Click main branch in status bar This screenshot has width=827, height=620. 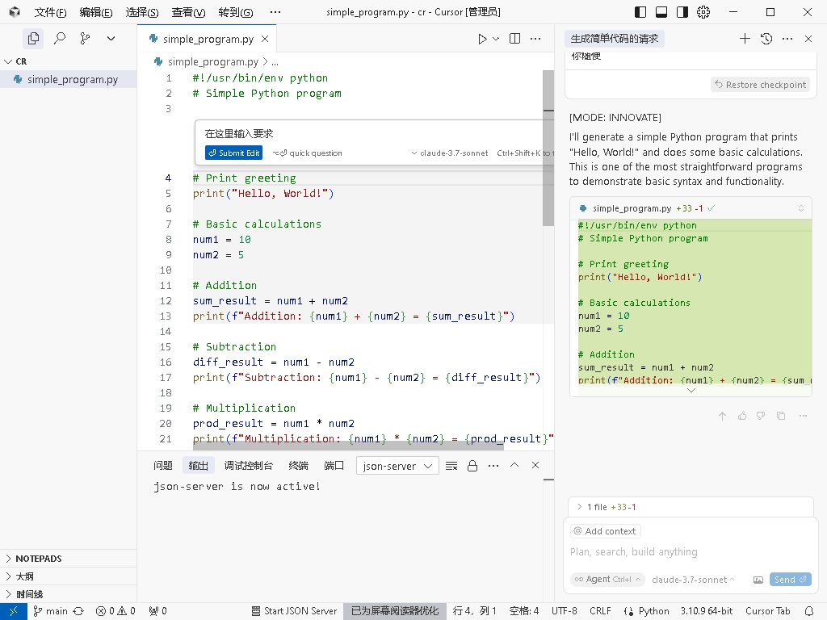pos(50,611)
